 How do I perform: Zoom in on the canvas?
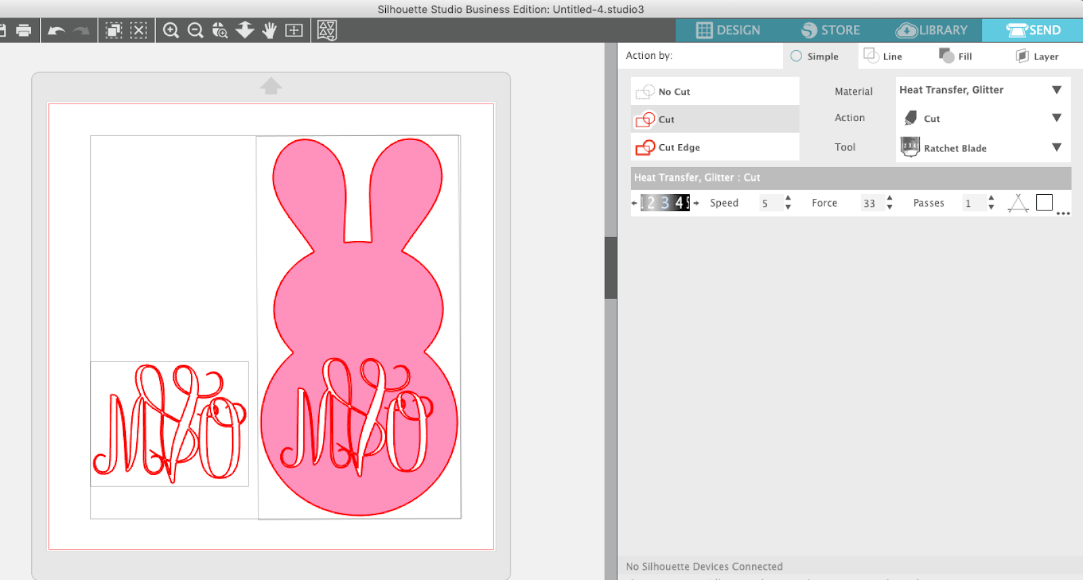pos(171,30)
